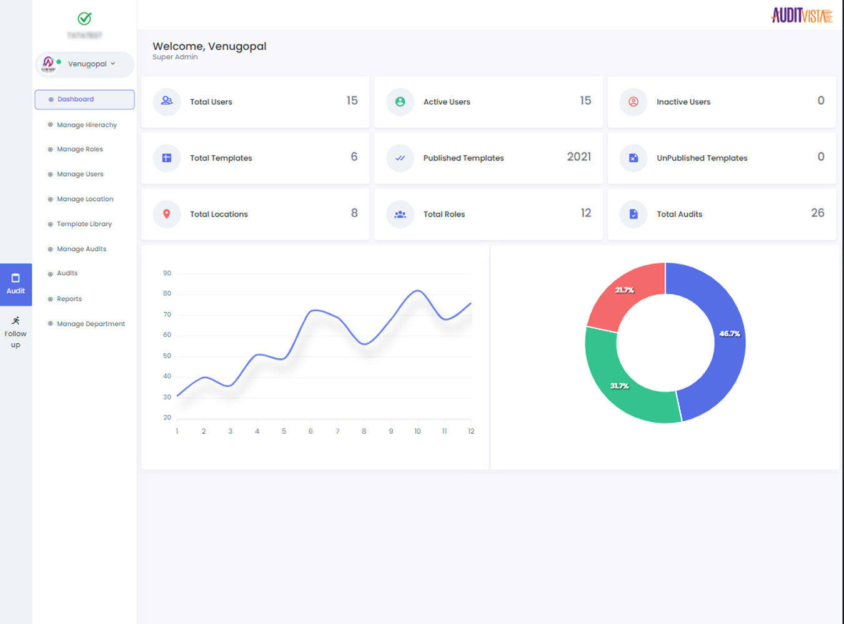The width and height of the screenshot is (844, 624).
Task: Click the y-axis label 90 on line chart
Action: [x=167, y=273]
